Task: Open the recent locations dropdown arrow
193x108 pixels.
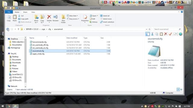Action: pyautogui.click(x=15, y=29)
